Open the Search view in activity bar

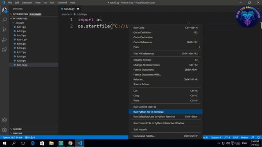[x=5, y=20]
